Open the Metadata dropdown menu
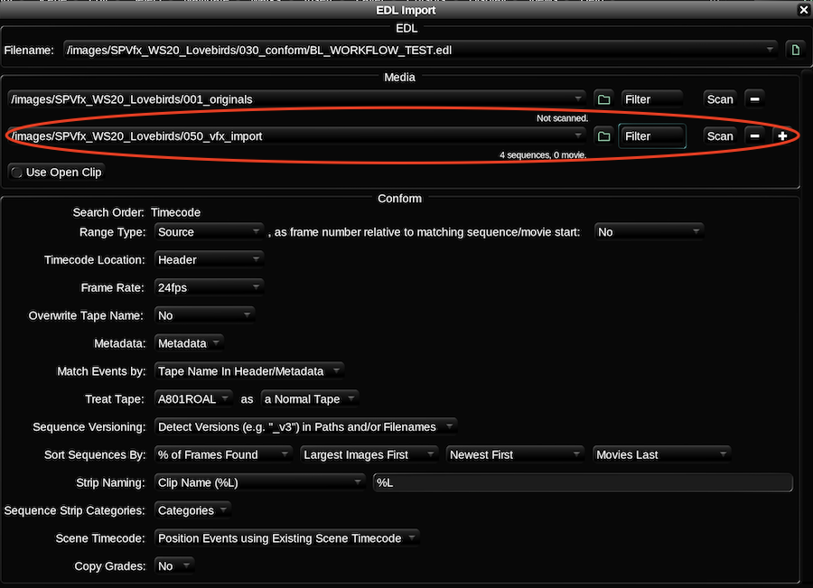The image size is (813, 588). (x=189, y=343)
